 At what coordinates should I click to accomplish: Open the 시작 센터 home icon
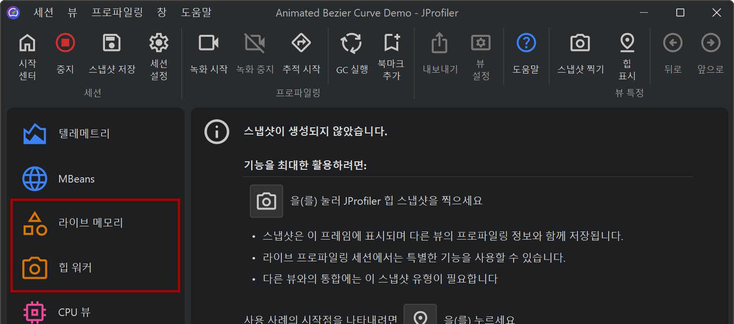[27, 43]
